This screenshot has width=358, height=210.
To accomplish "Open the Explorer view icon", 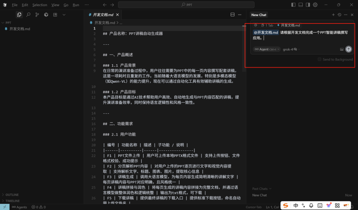I will [19, 15].
